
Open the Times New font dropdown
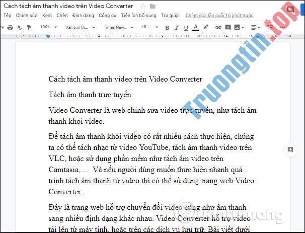[118, 27]
